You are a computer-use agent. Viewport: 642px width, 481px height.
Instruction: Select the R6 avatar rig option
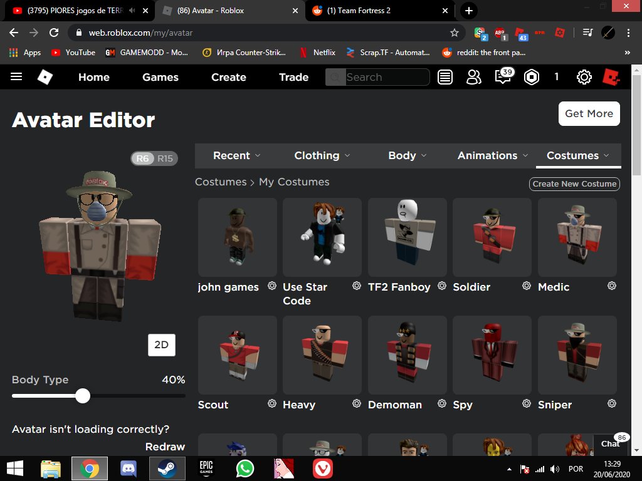[142, 158]
